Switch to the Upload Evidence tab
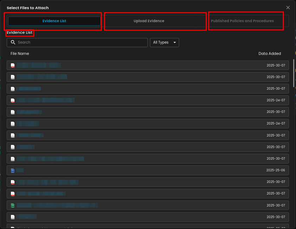The width and height of the screenshot is (296, 229). tap(149, 21)
